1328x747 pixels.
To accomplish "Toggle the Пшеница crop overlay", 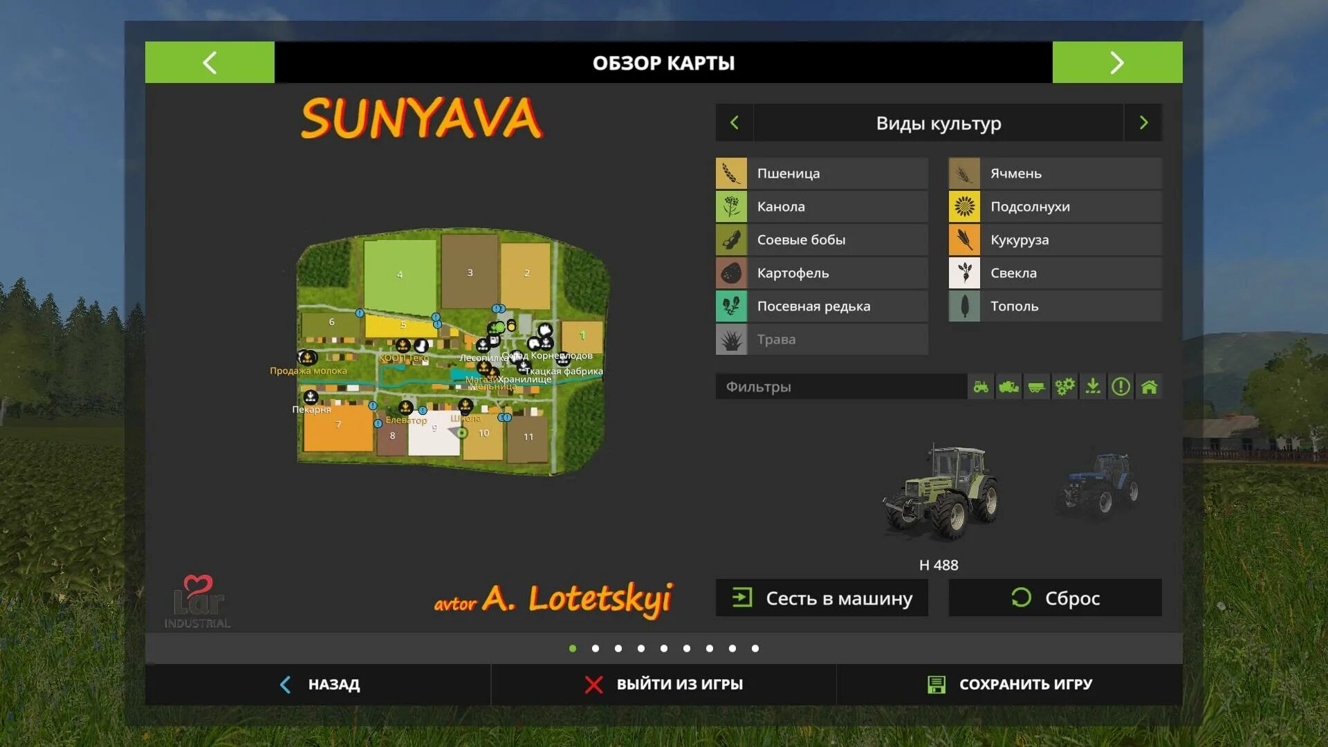I will pyautogui.click(x=821, y=173).
